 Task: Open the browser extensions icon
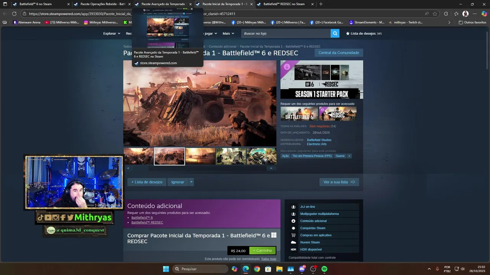coord(446,14)
